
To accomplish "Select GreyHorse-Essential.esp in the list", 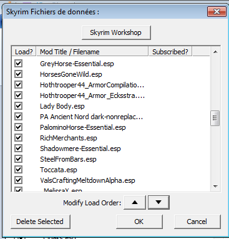I will [x=77, y=64].
